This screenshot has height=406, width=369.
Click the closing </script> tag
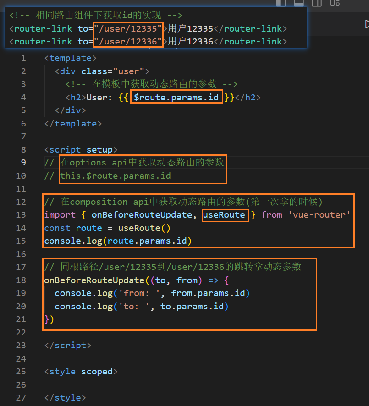[x=68, y=346]
